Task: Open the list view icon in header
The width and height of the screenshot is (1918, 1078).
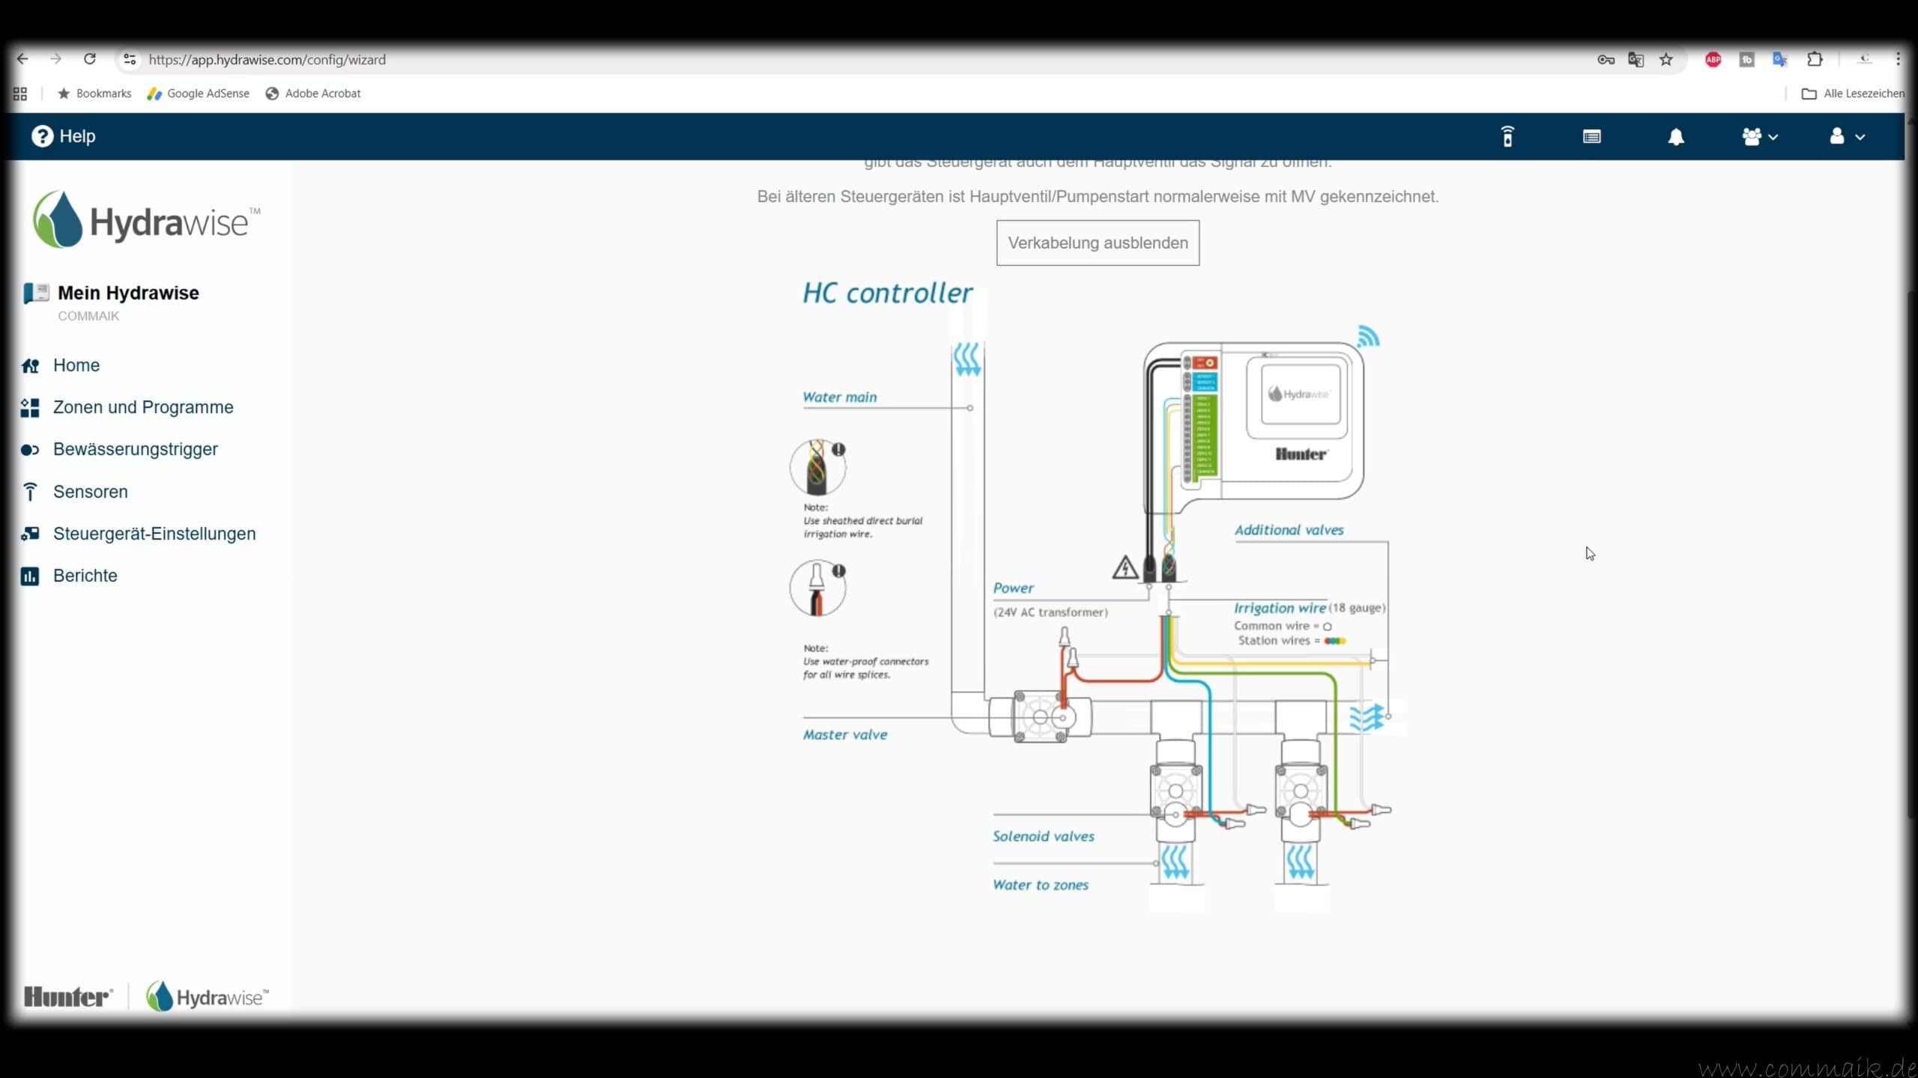Action: click(x=1592, y=136)
